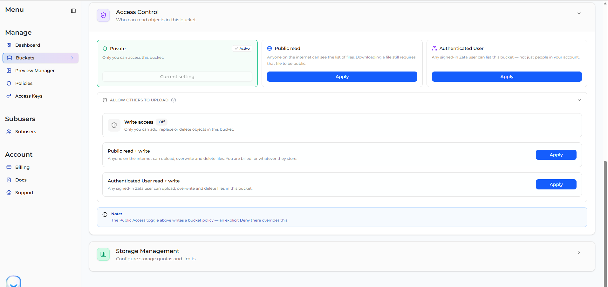Click the Access Control purple shield icon

click(103, 15)
